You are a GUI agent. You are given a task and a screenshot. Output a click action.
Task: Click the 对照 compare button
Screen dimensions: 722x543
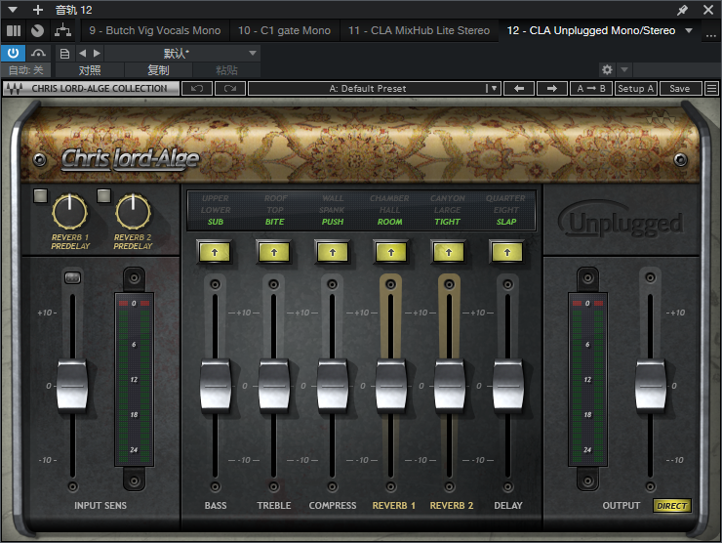(90, 70)
